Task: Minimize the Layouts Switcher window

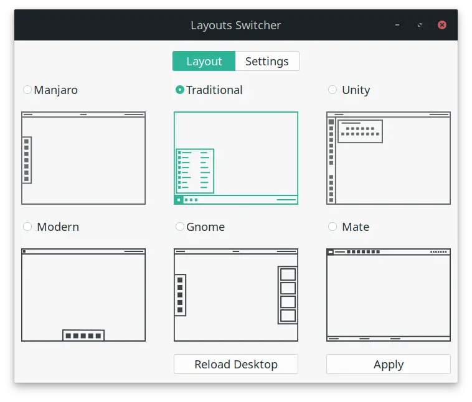Action: click(x=398, y=26)
